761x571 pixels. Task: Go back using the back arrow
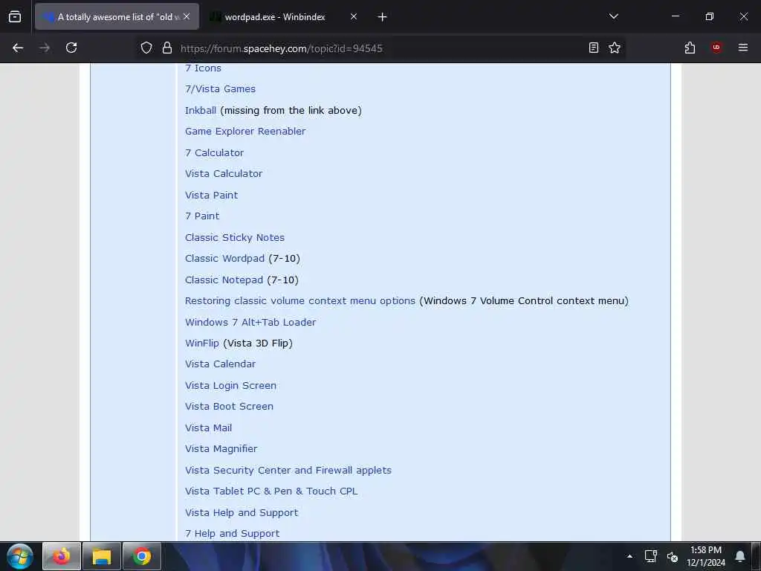[x=18, y=48]
